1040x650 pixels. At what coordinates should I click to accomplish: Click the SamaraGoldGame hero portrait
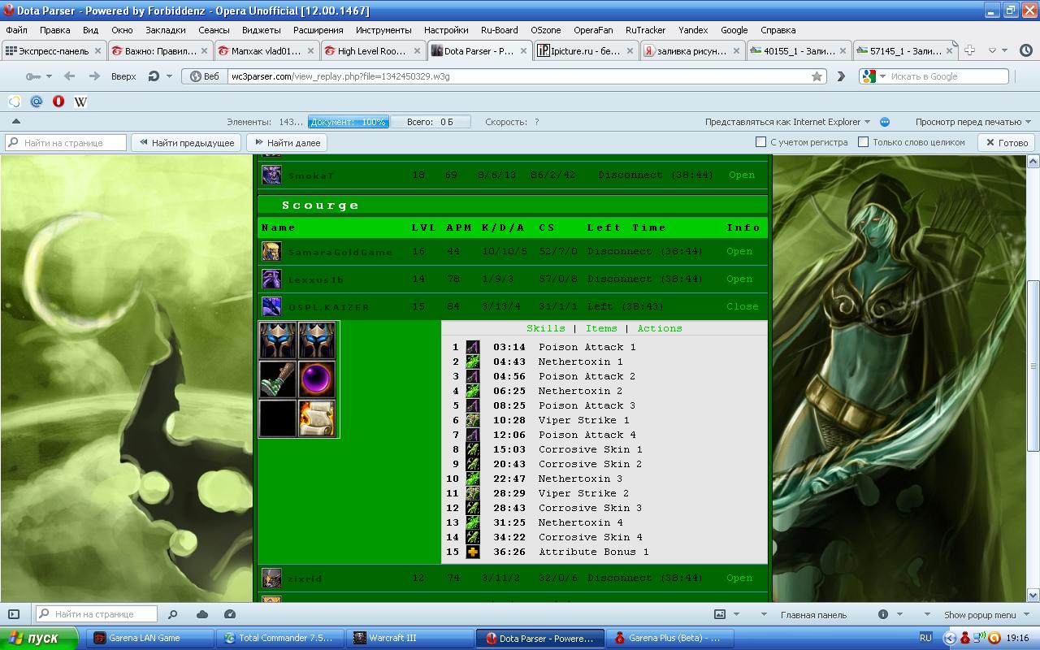tap(271, 251)
